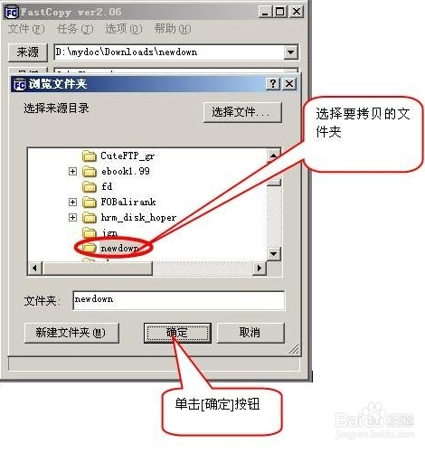This screenshot has height=453, width=425.
Task: Click the horizontal scrollbar thumb
Action: tap(98, 268)
